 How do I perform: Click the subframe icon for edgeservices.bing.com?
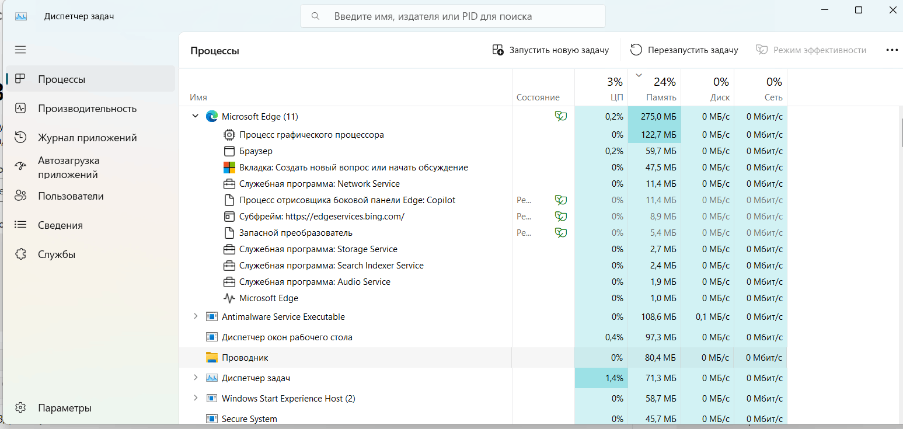pyautogui.click(x=229, y=217)
